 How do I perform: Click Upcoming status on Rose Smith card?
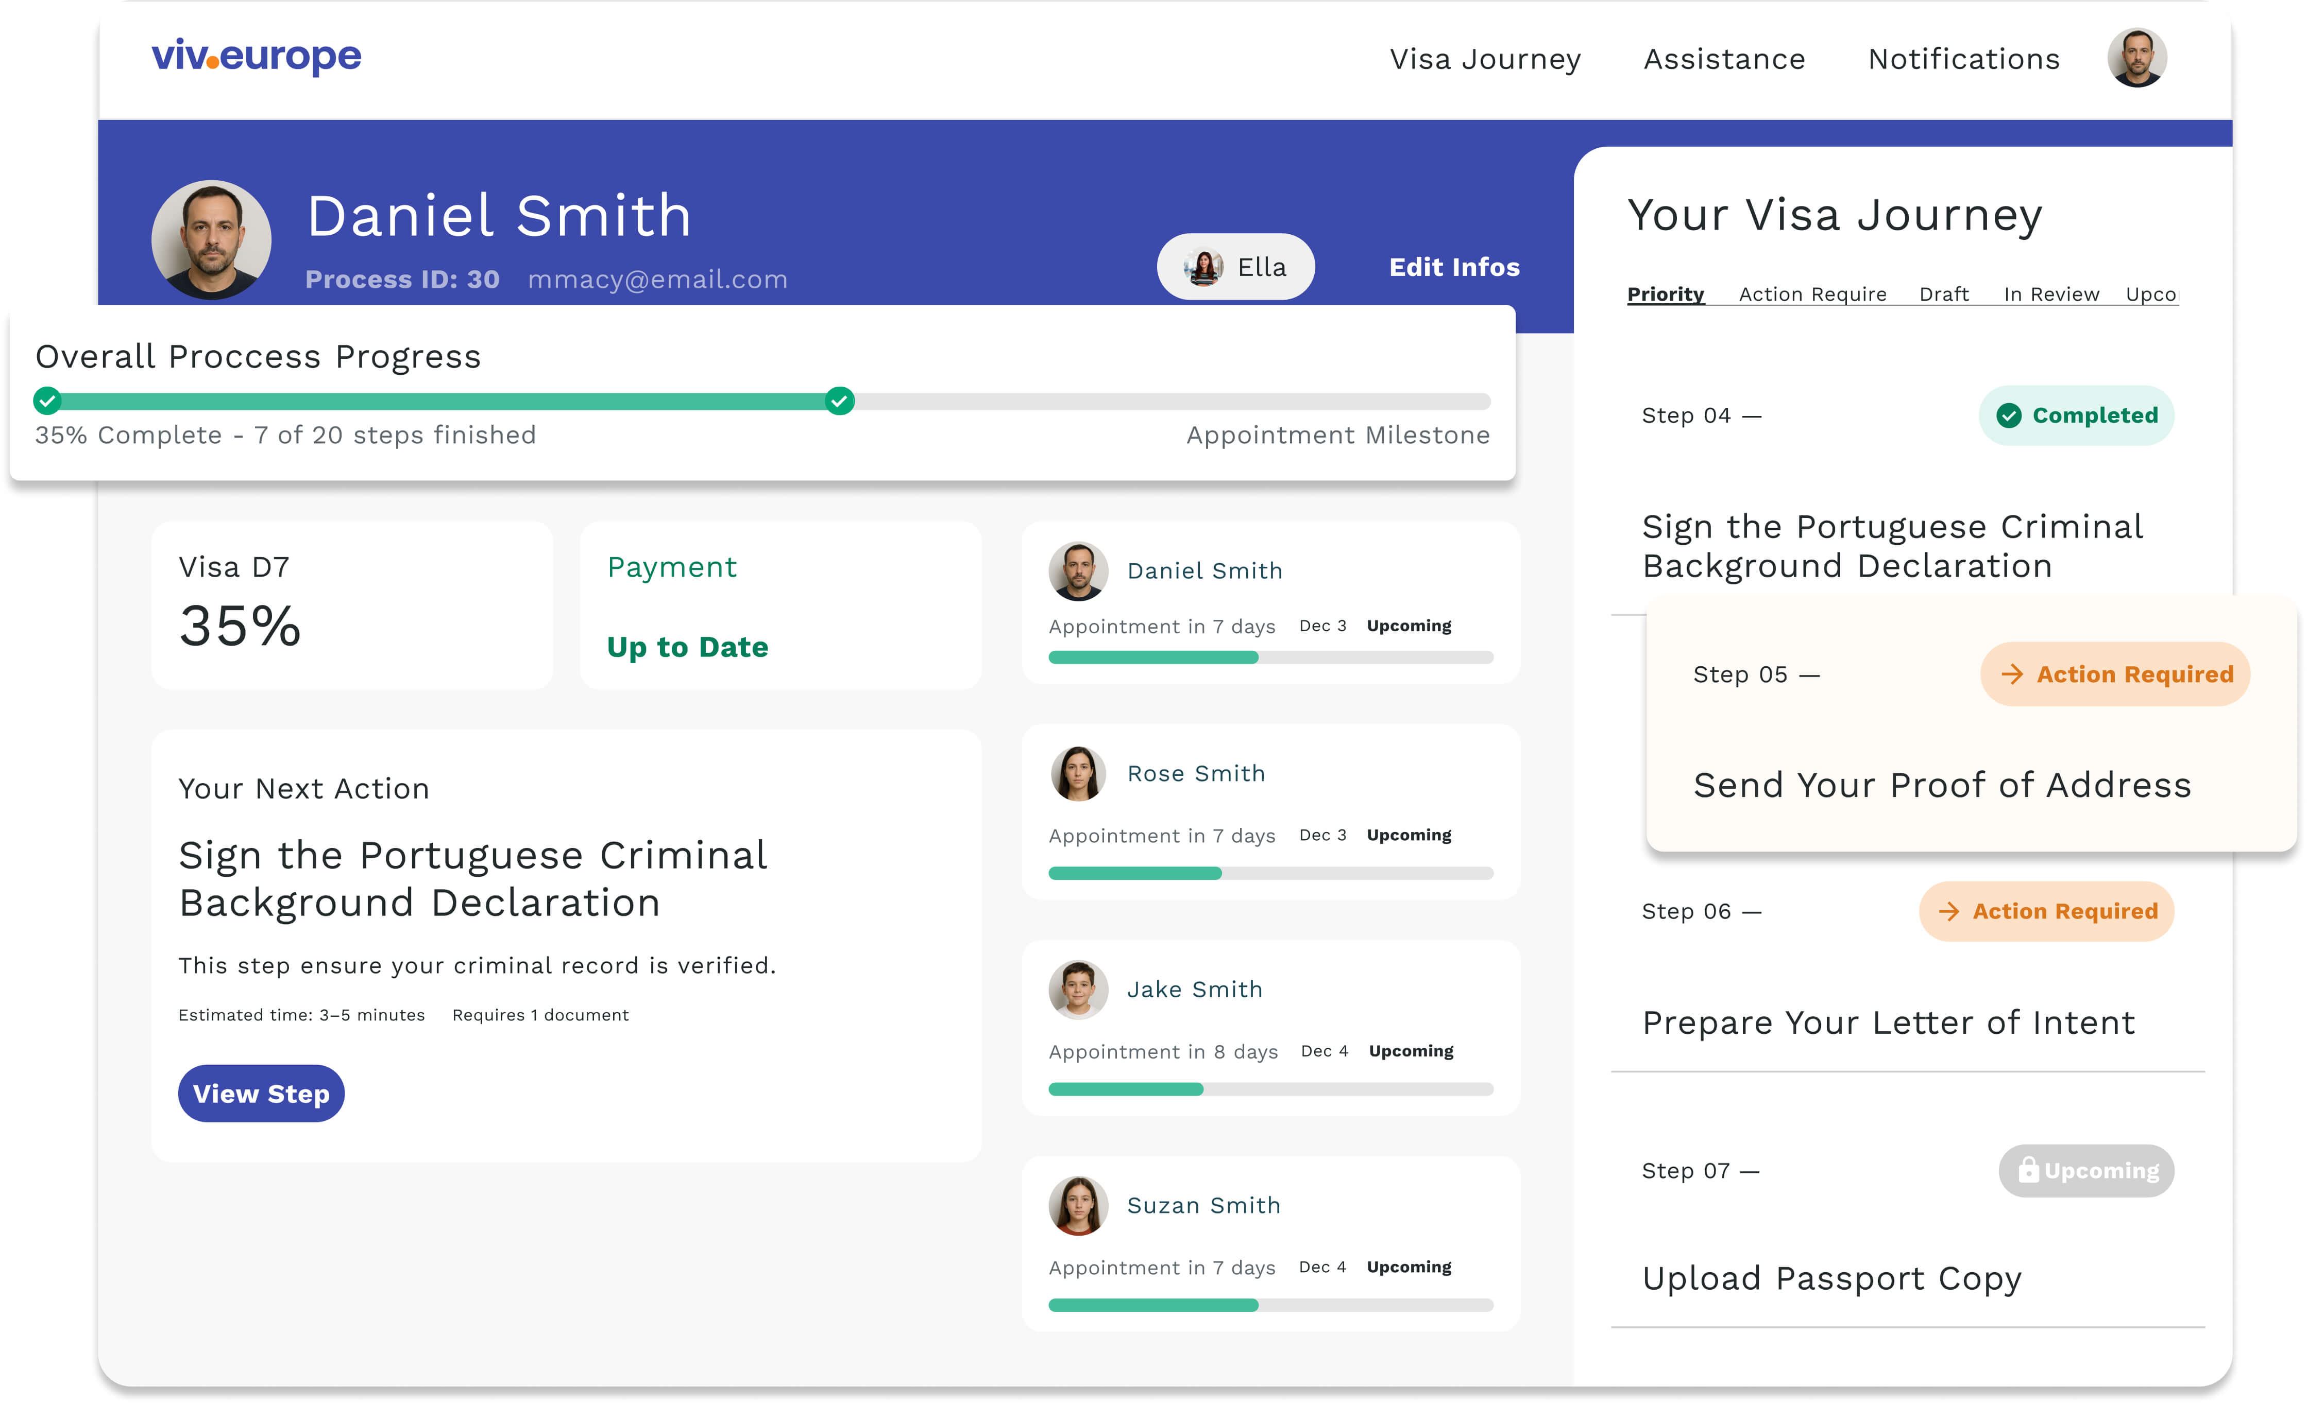[x=1409, y=835]
